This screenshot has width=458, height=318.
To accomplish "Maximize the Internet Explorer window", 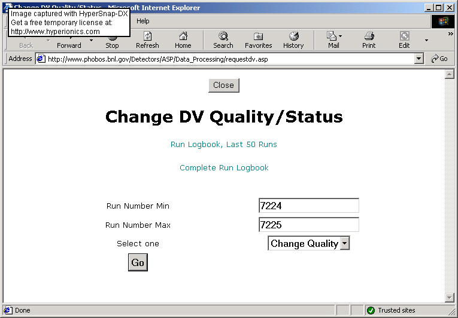I will (439, 8).
